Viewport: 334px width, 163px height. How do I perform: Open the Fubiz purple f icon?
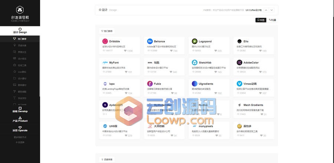click(150, 84)
